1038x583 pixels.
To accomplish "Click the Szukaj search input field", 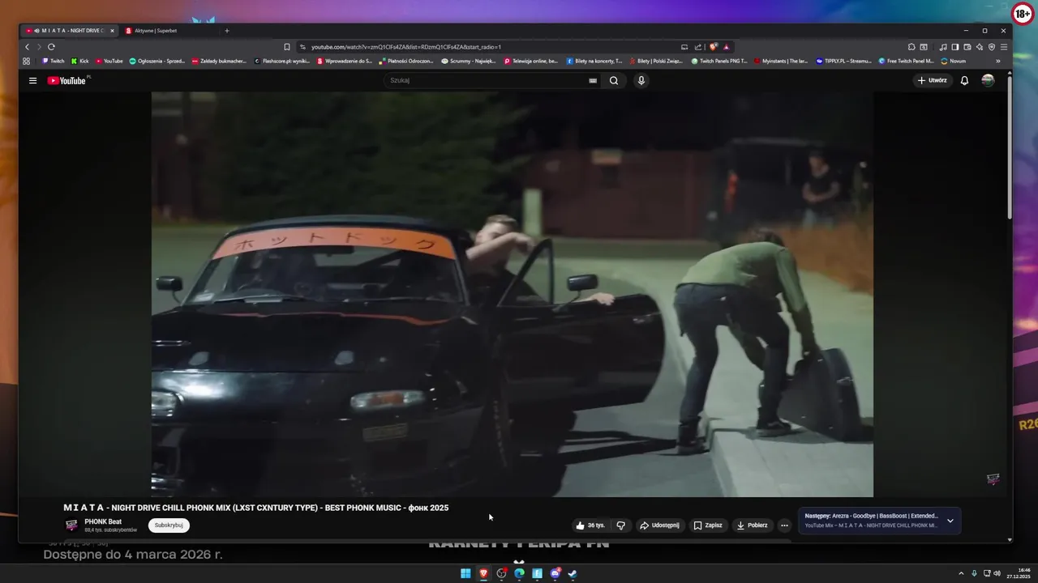I will (487, 80).
